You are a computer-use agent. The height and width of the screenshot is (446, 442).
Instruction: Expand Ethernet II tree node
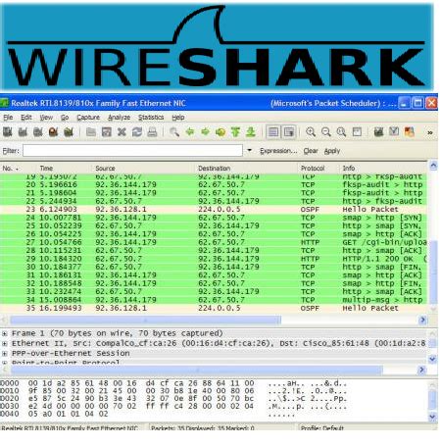pos(5,344)
